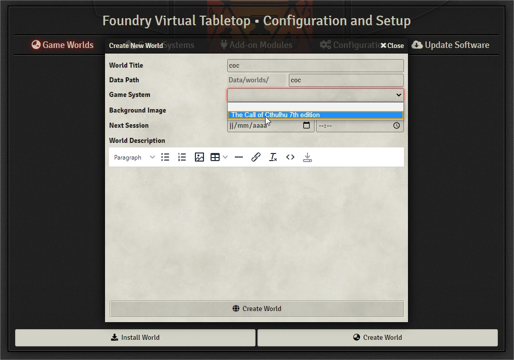This screenshot has height=360, width=514.
Task: Click the Data Path folder name field
Action: [346, 80]
